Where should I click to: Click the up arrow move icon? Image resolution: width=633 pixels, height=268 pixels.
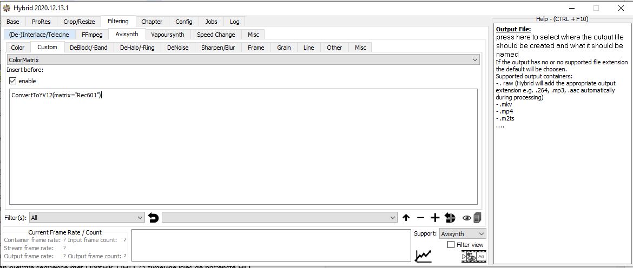point(406,218)
